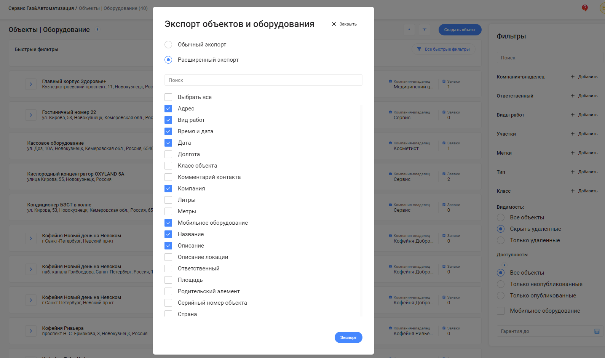Open the three-dot menu beside the page title
This screenshot has width=605, height=358.
click(x=97, y=29)
